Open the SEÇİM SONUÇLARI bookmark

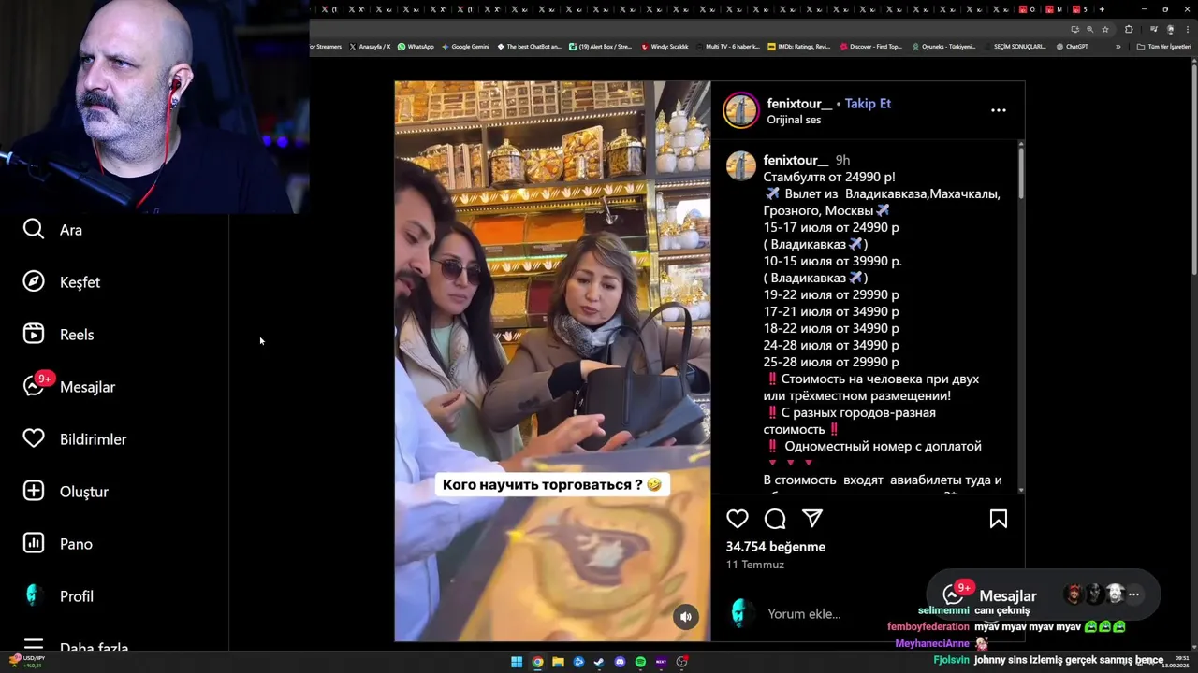tap(1015, 46)
